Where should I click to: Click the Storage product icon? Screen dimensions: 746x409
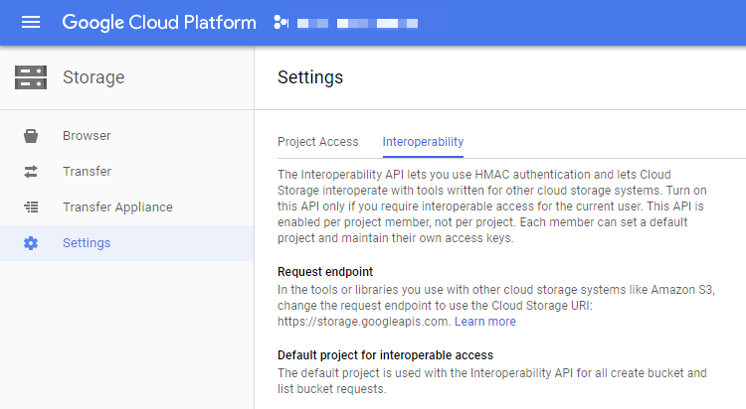(x=31, y=77)
